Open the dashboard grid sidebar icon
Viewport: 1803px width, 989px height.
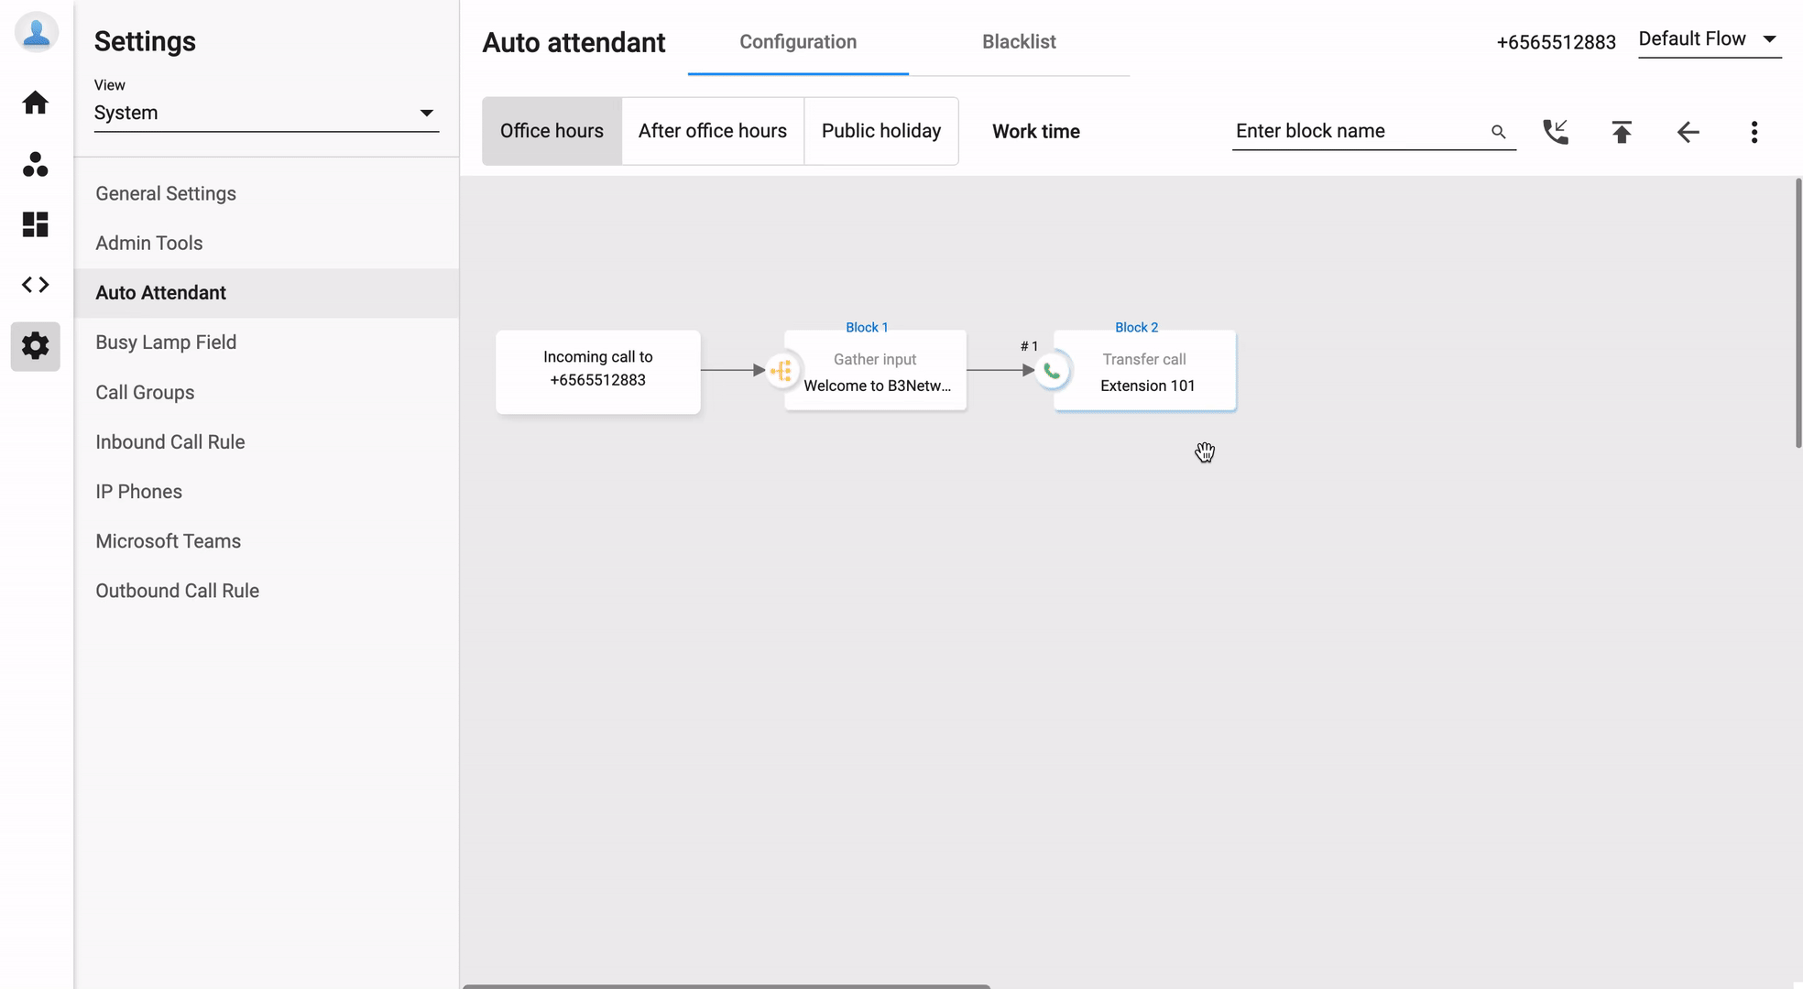tap(36, 224)
